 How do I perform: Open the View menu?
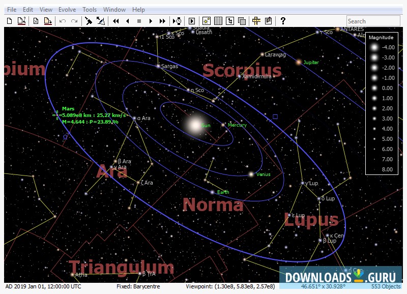(46, 10)
